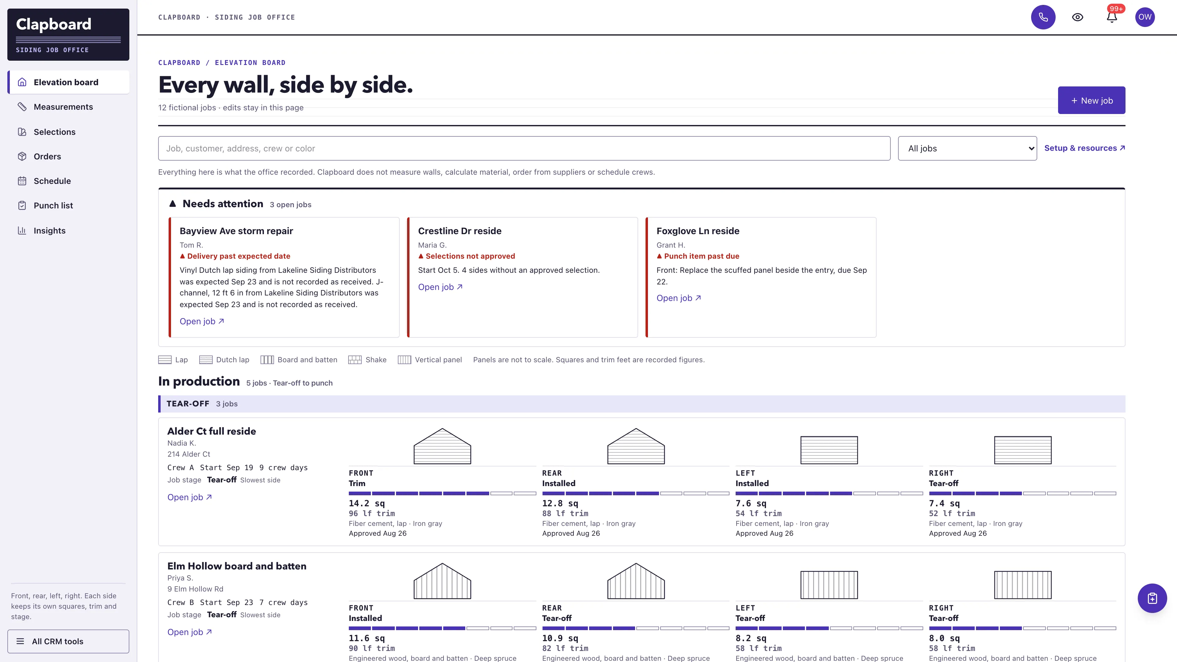Focus the job, customer, address search field
This screenshot has height=662, width=1177.
point(524,148)
